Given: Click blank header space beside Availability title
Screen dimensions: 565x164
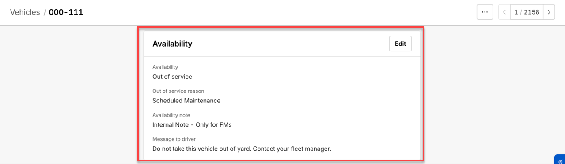Looking at the screenshot, I should pos(291,44).
